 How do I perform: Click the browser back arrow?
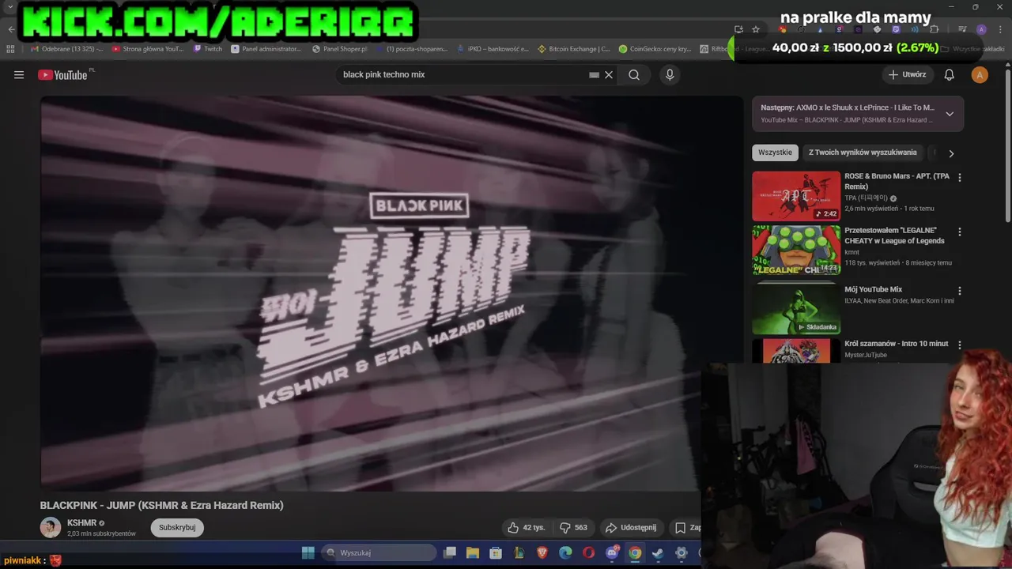(x=11, y=29)
